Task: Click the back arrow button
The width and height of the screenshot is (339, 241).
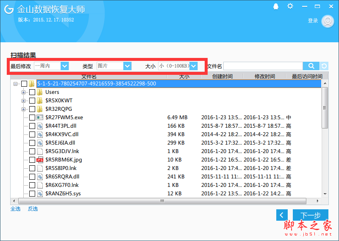Action: pos(282,215)
